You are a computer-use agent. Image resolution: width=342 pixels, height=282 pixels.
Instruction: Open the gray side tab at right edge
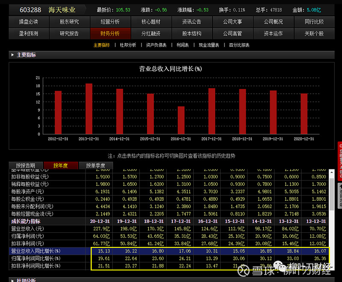[x=340, y=196]
